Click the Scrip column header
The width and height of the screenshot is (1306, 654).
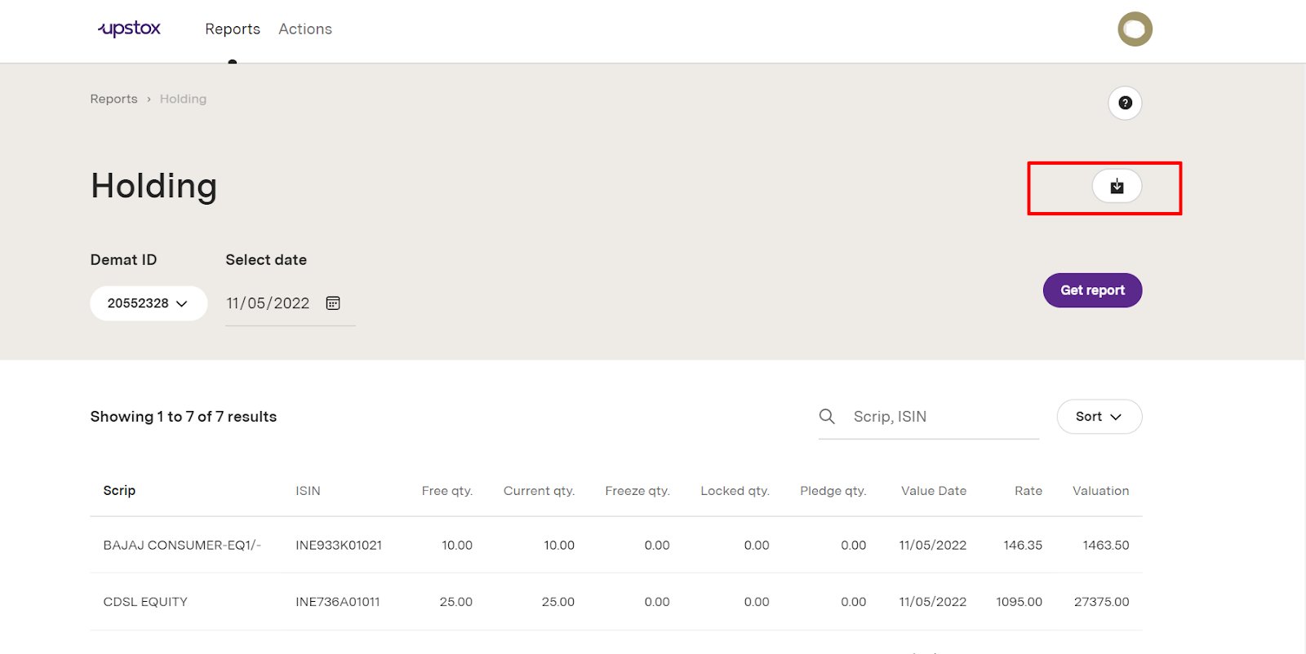pos(119,490)
